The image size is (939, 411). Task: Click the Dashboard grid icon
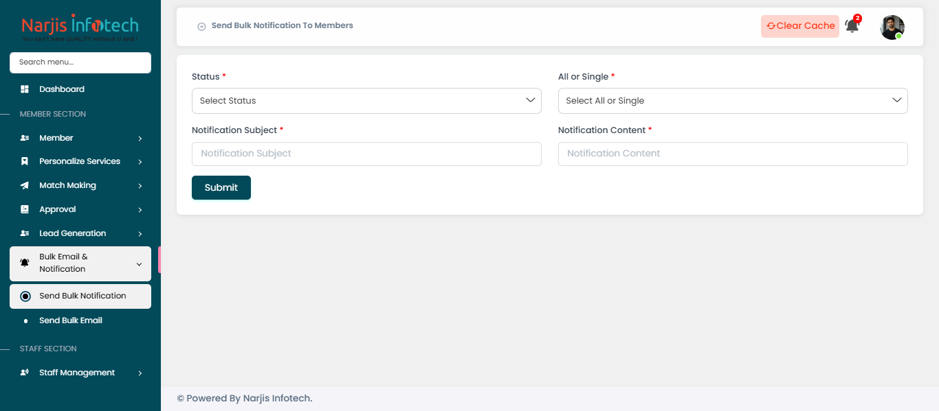[25, 89]
